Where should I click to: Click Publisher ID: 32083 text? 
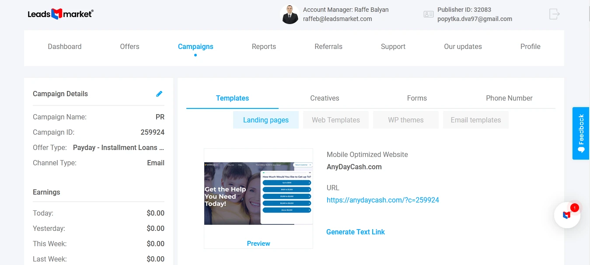click(464, 10)
